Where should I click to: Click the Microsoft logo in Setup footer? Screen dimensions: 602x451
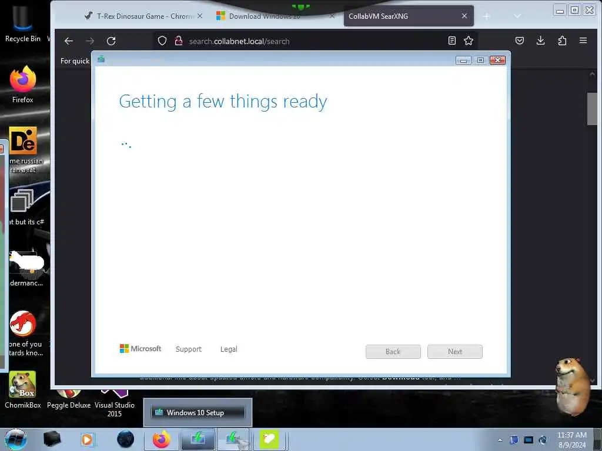(141, 349)
